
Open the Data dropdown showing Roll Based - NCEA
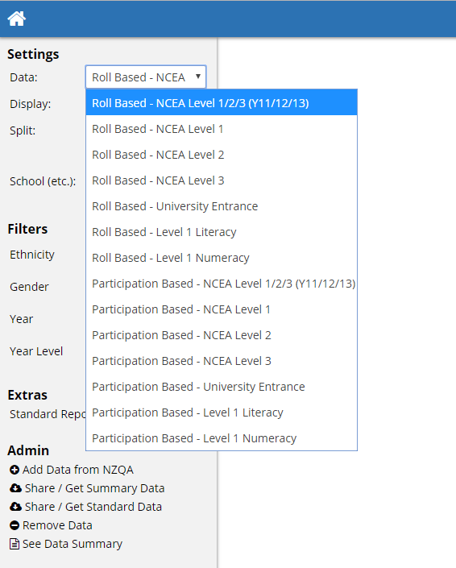(x=146, y=77)
